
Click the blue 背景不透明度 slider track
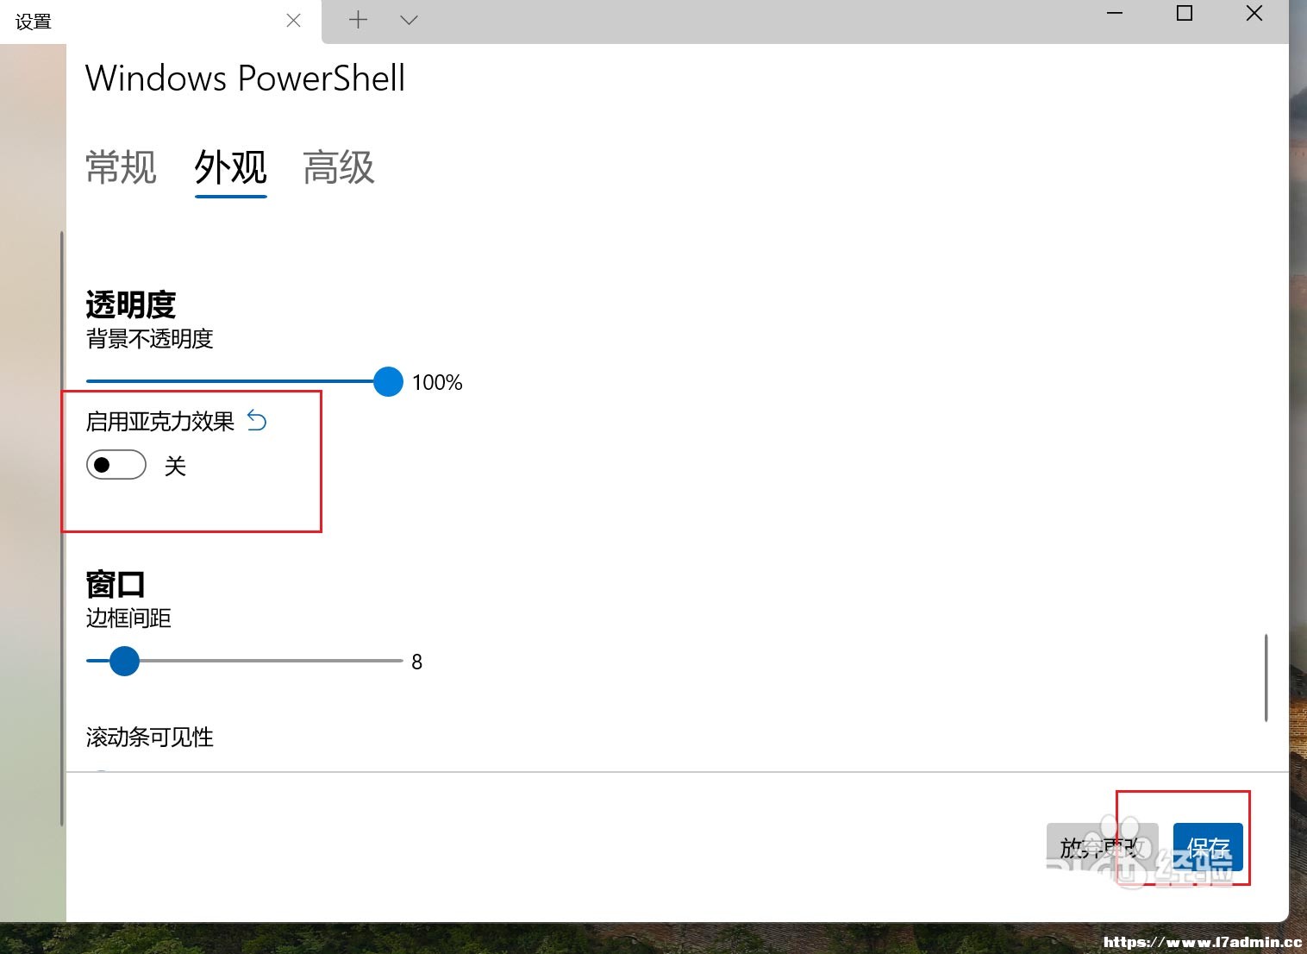(x=229, y=380)
